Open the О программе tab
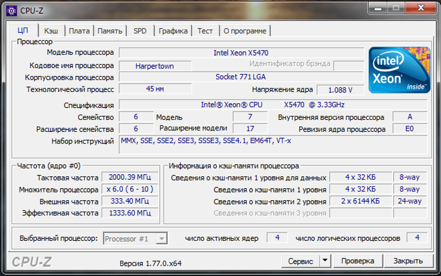Screen dimensions: 441x276 point(245,31)
